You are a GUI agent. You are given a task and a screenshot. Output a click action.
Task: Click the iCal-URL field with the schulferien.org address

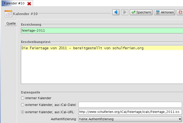point(130,112)
